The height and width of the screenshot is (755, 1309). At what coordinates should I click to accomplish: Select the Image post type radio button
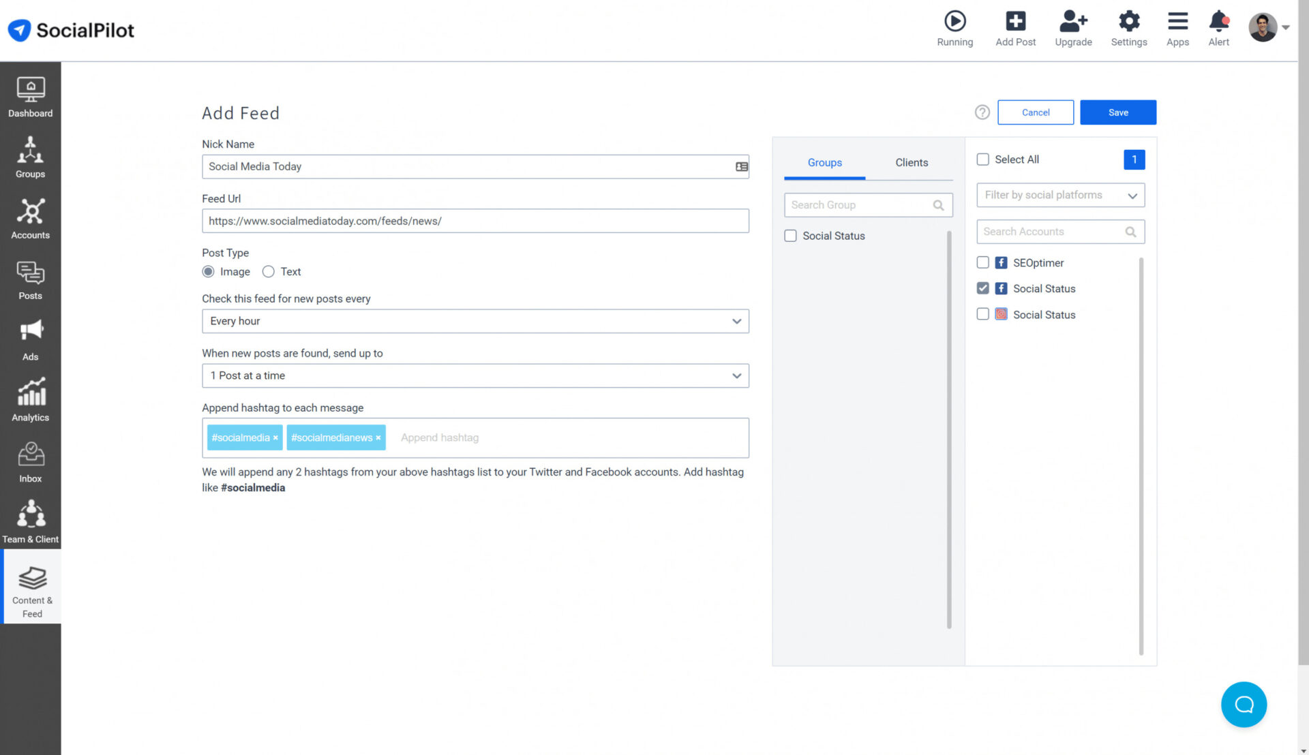[208, 271]
